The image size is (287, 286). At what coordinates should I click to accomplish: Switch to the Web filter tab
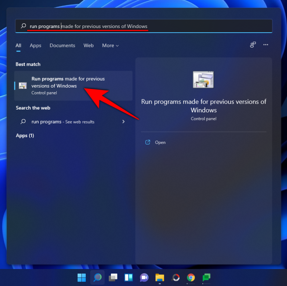(x=89, y=46)
